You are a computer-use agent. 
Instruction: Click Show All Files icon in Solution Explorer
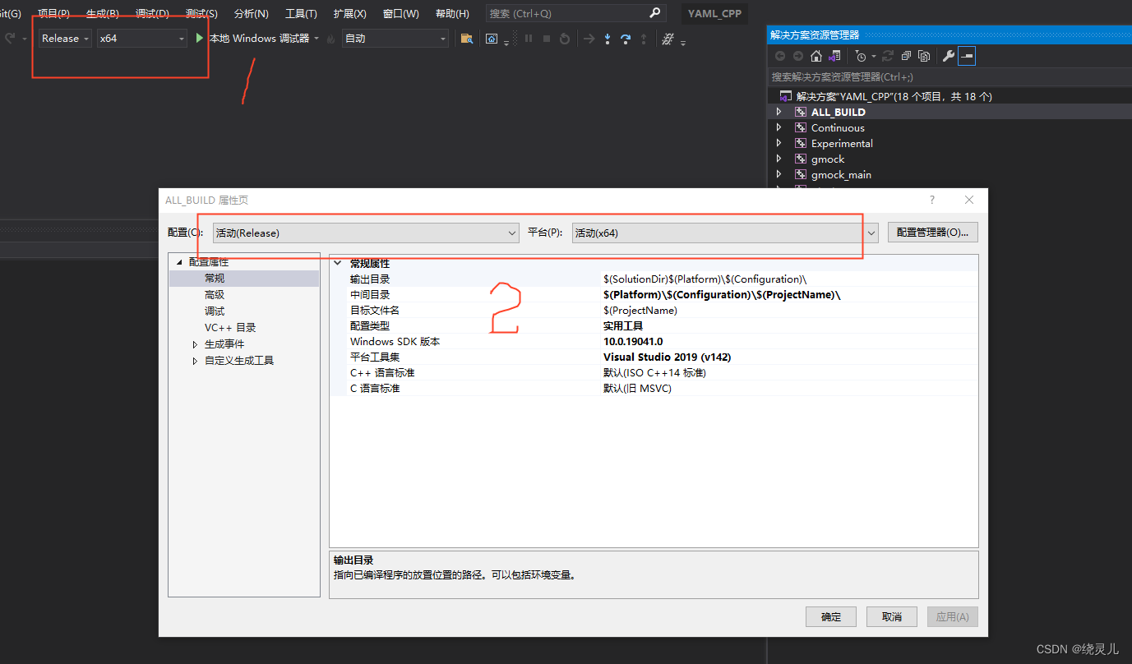pos(924,56)
